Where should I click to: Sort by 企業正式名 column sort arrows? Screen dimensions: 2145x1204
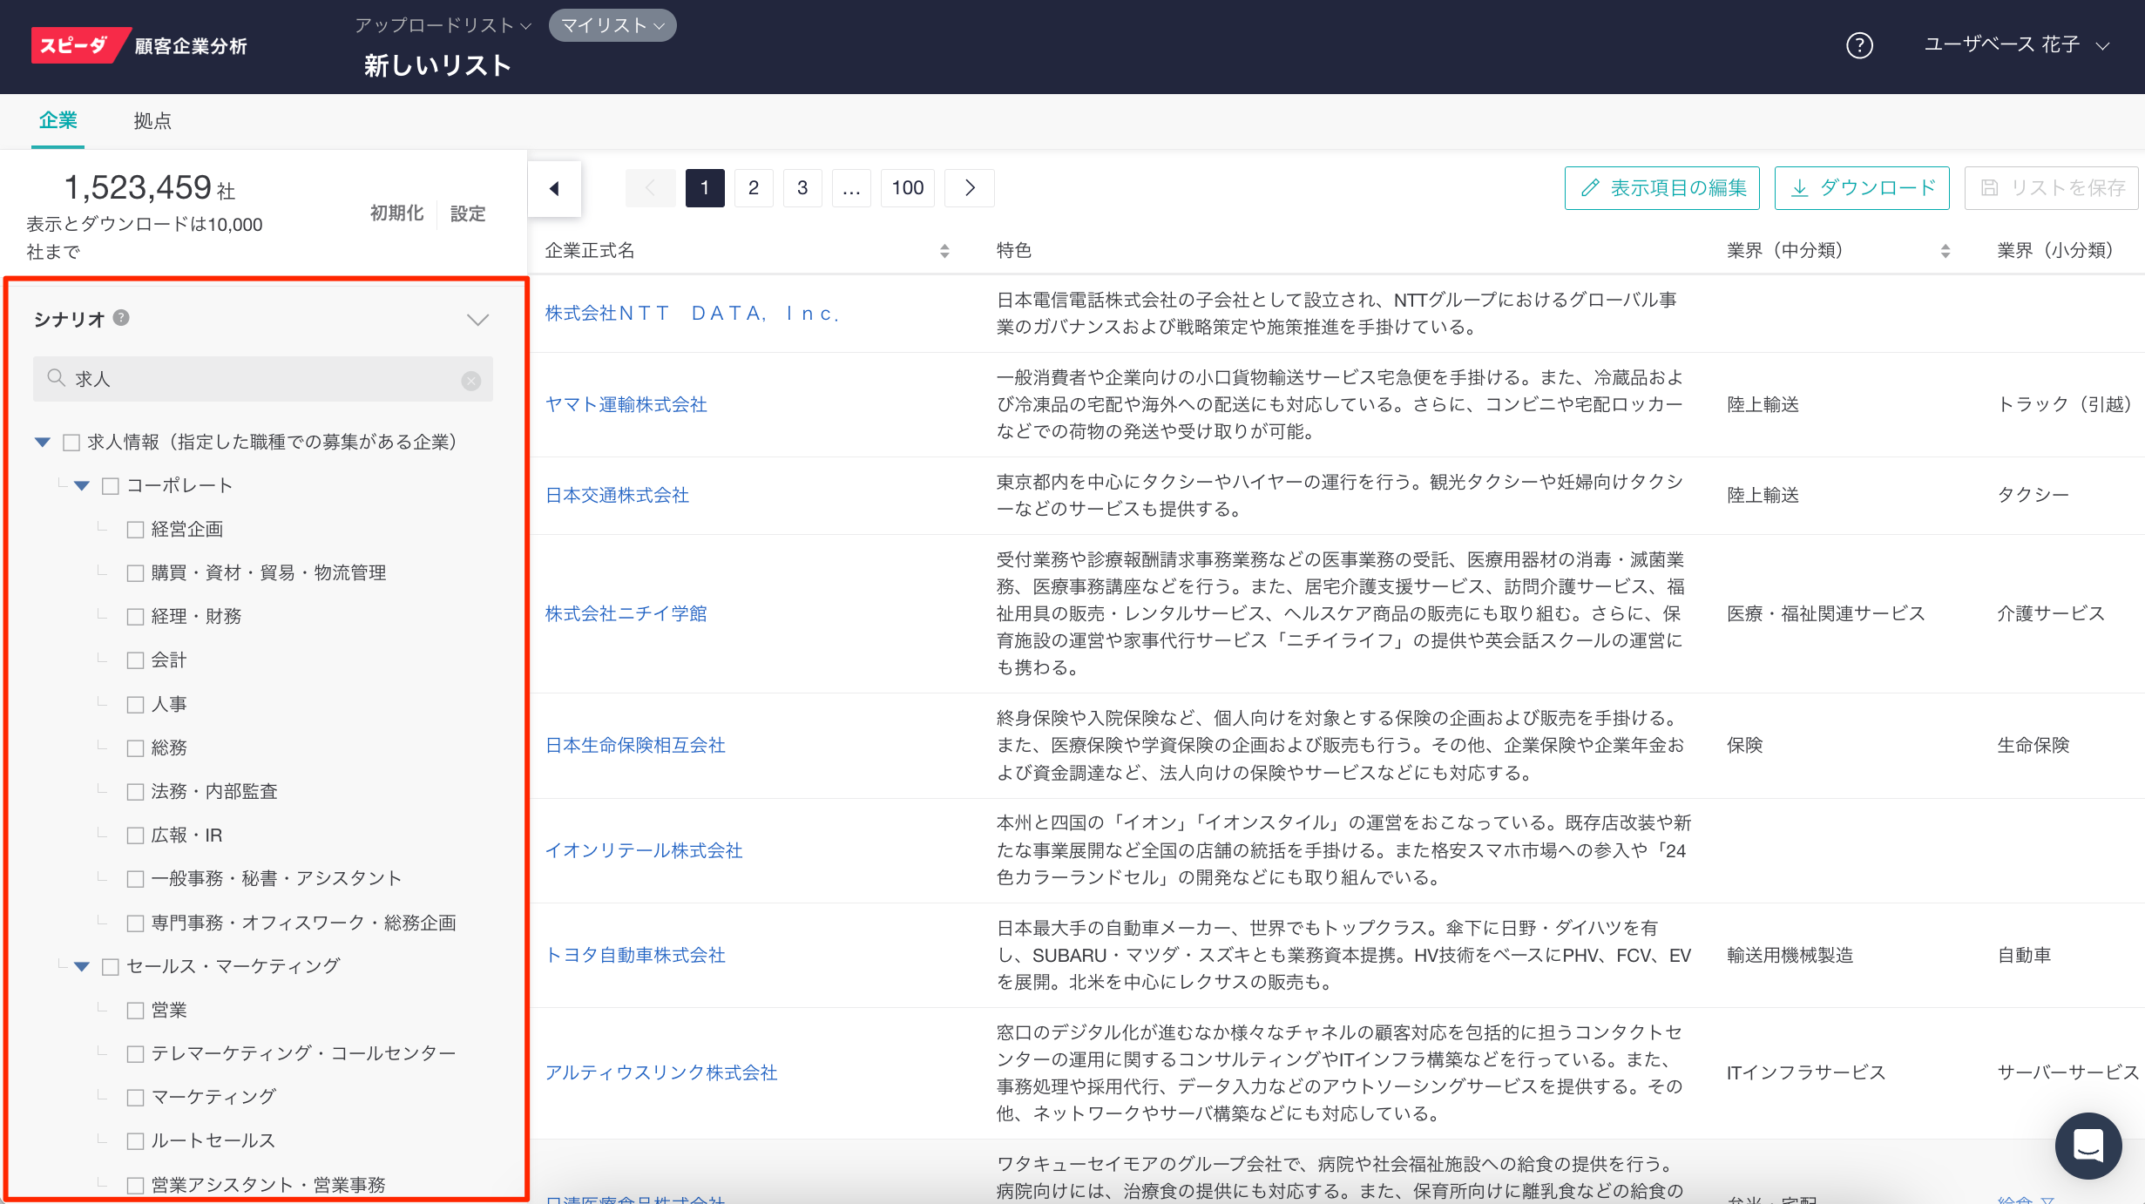point(944,251)
